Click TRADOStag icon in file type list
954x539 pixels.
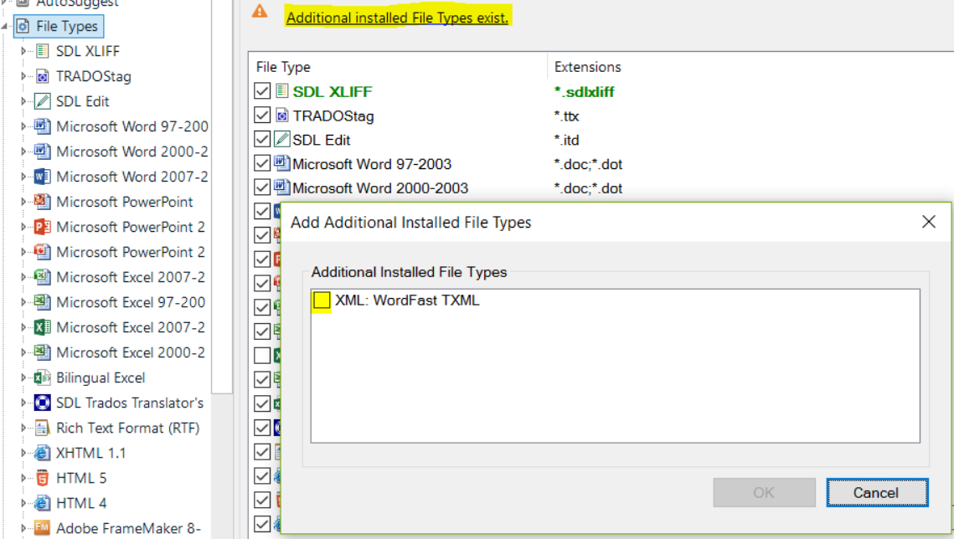click(x=281, y=116)
